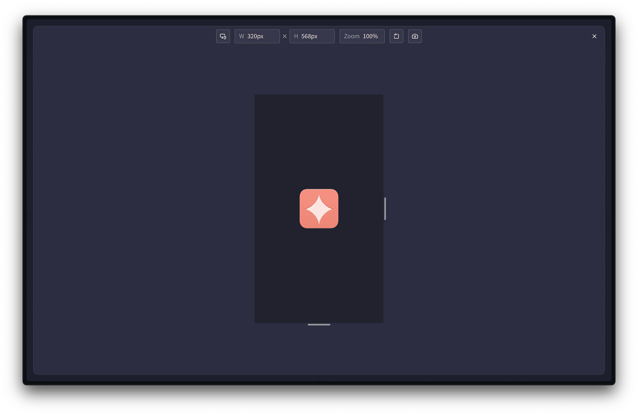Screen dimensions: 638x415
Task: Grab the right-edge viewport resize handle
Action: tap(385, 209)
